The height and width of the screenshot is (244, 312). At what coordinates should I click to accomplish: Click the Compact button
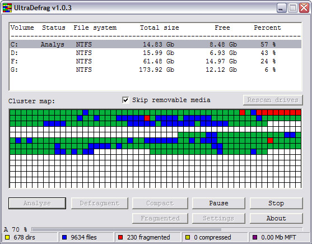tap(160, 203)
